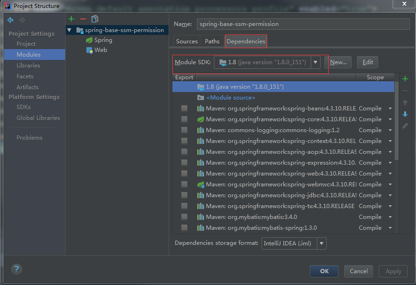
Task: Open Artifacts settings in sidebar
Action: click(x=27, y=87)
